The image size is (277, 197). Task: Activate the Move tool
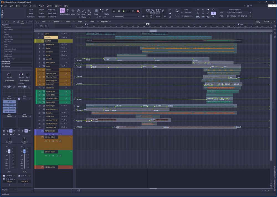[x=73, y=11]
